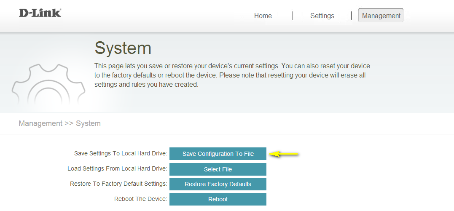
Task: Click the Restore To Factory Default Settings label
Action: click(118, 184)
